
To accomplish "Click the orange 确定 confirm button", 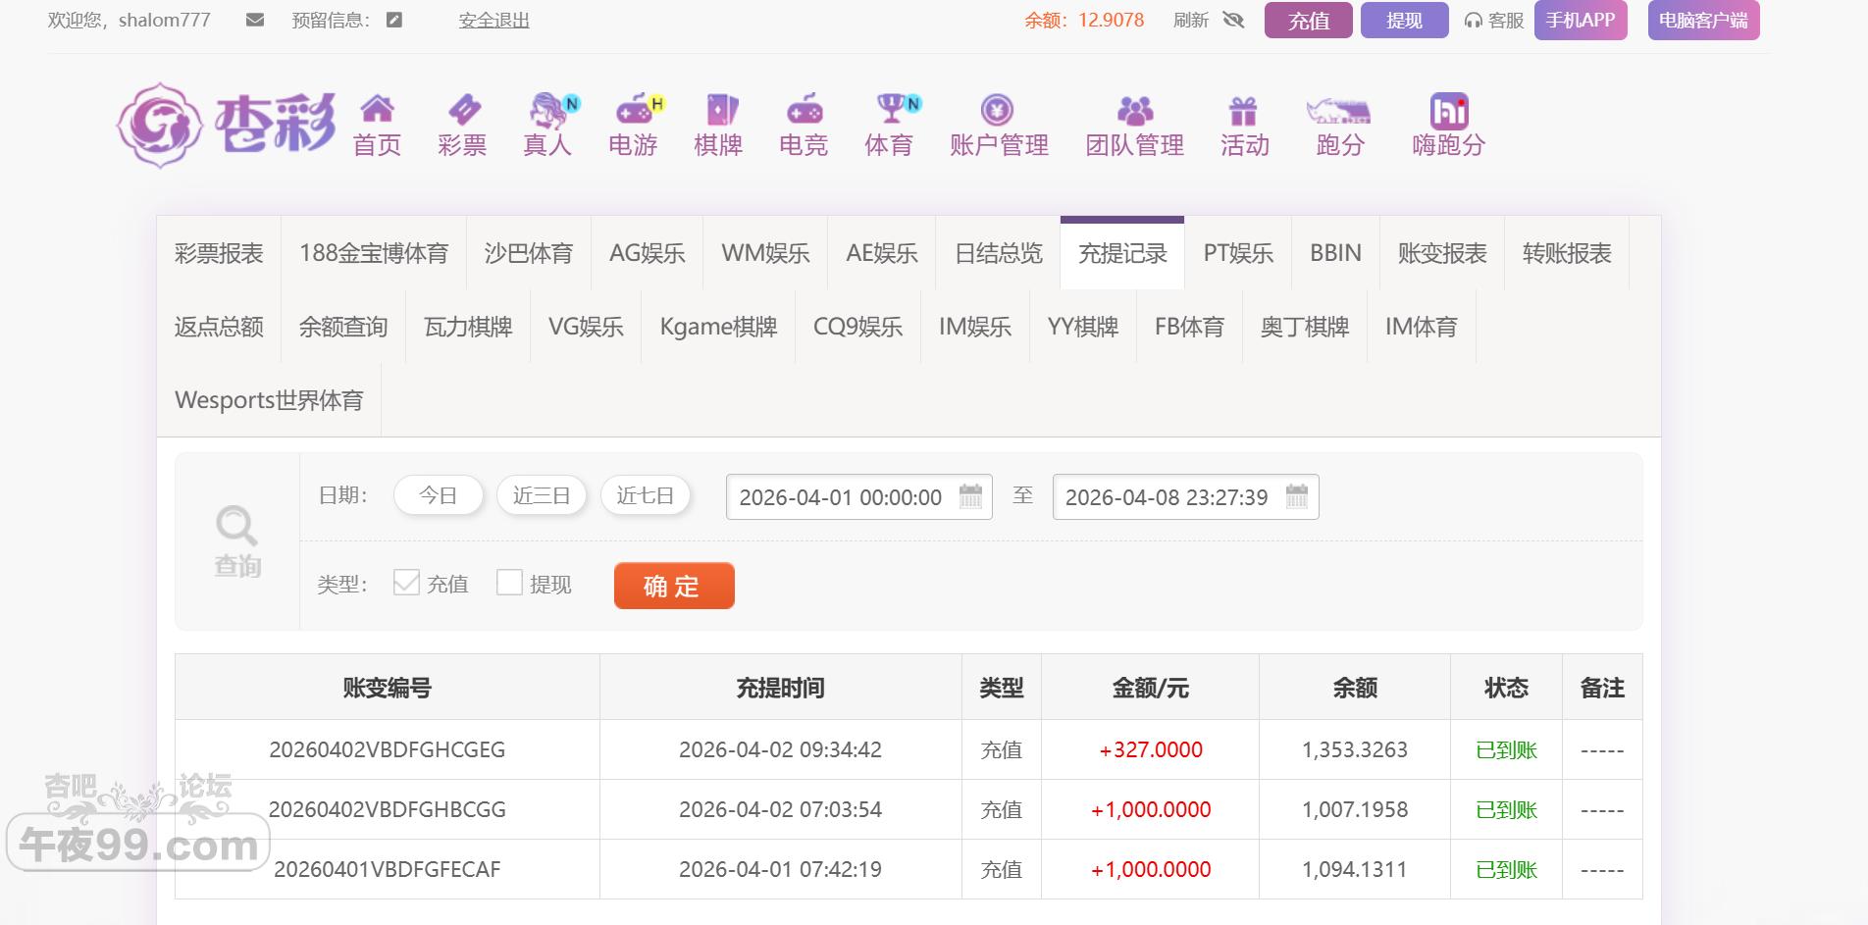I will coord(674,586).
